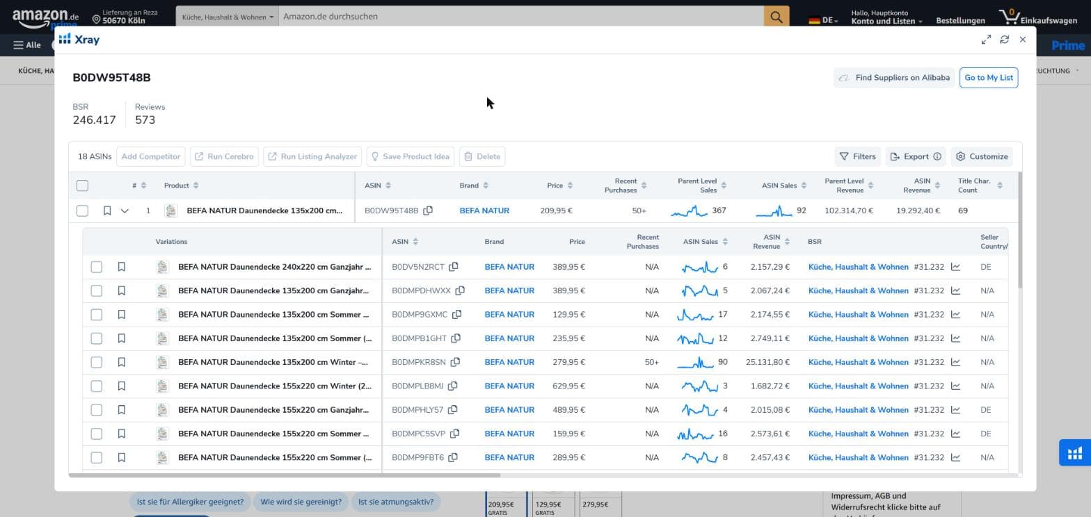The width and height of the screenshot is (1091, 517).
Task: Refresh the Xray data
Action: click(1004, 40)
